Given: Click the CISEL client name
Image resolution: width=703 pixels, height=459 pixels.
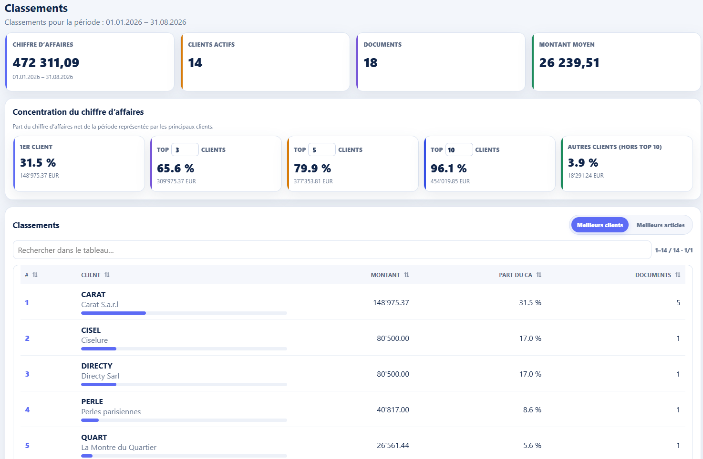Looking at the screenshot, I should click(91, 330).
